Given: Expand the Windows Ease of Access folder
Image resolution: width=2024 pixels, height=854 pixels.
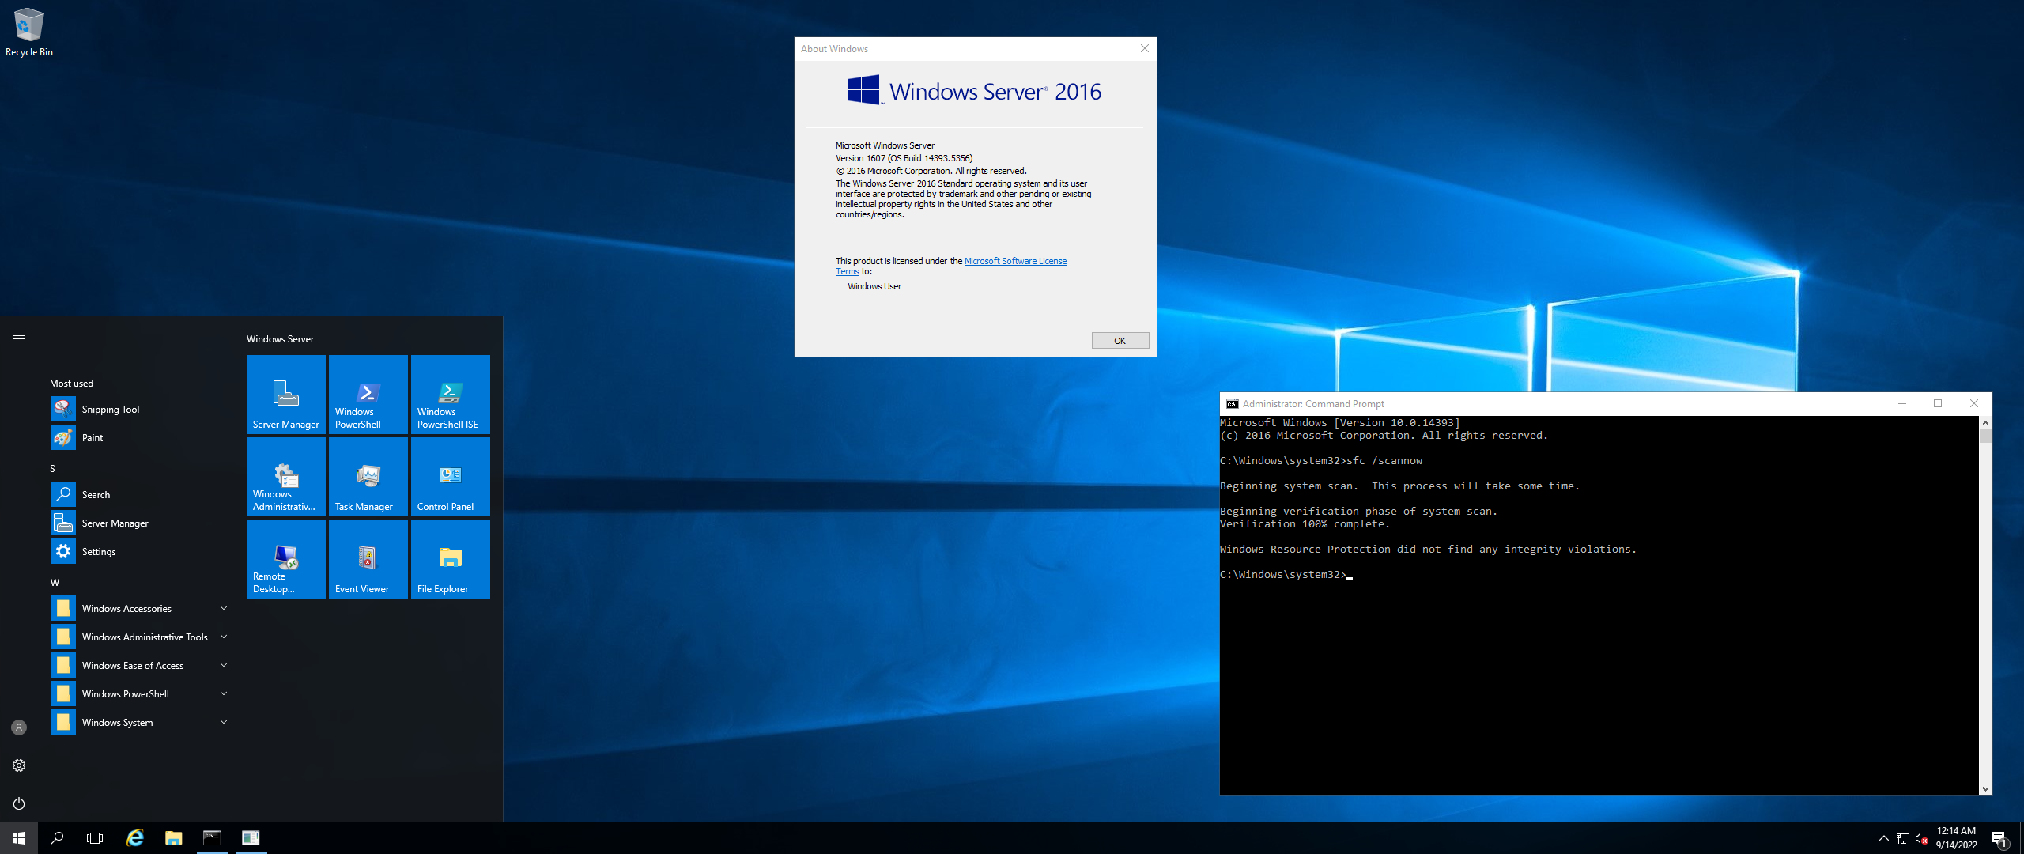Looking at the screenshot, I should tap(139, 665).
